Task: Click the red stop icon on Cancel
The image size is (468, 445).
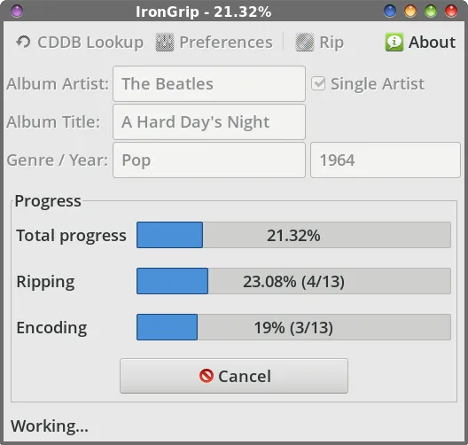Action: pyautogui.click(x=207, y=376)
